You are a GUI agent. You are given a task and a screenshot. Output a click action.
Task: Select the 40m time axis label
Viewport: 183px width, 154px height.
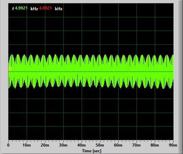(x=81, y=145)
